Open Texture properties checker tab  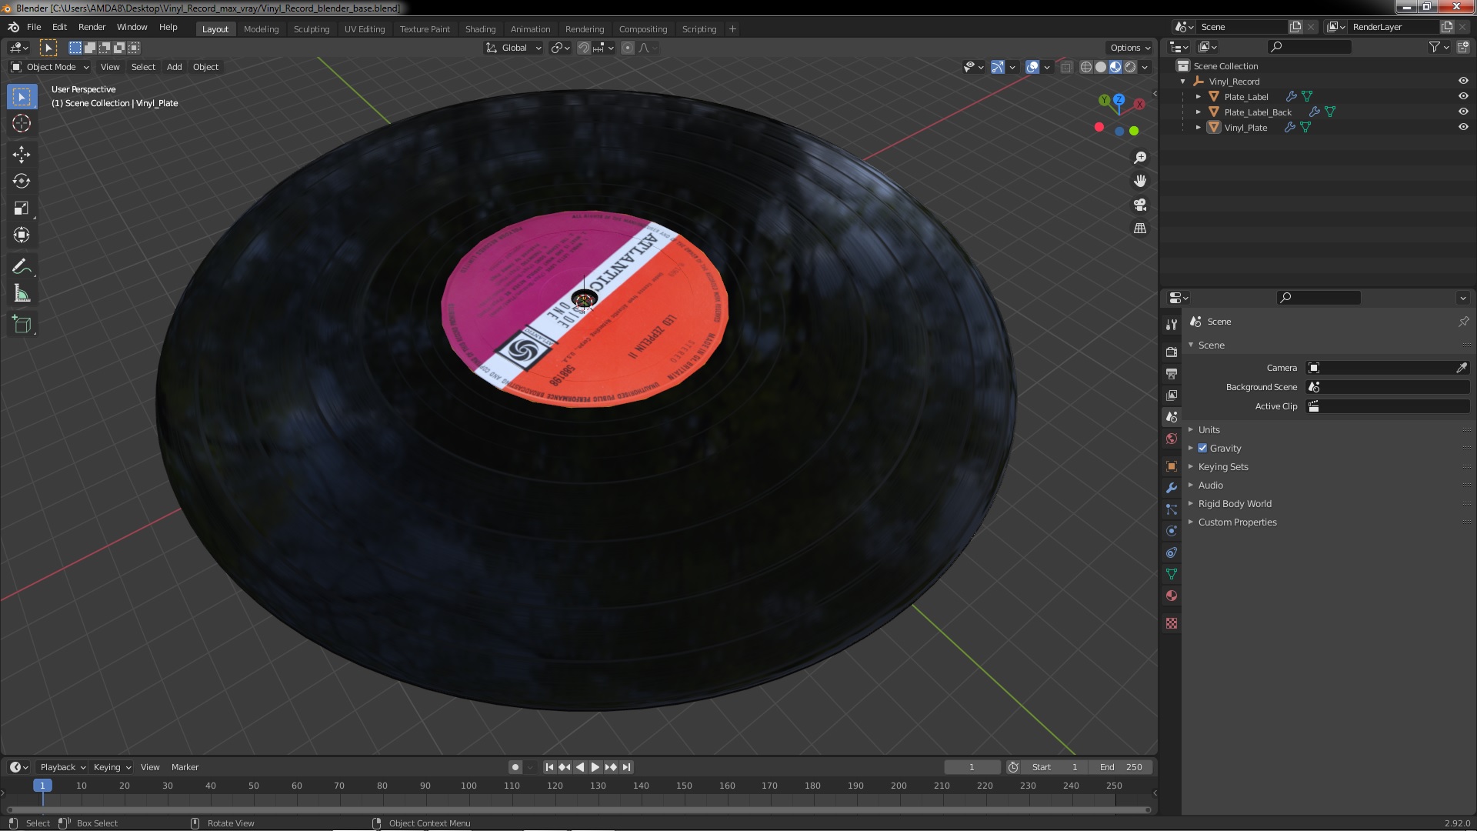coord(1172,623)
